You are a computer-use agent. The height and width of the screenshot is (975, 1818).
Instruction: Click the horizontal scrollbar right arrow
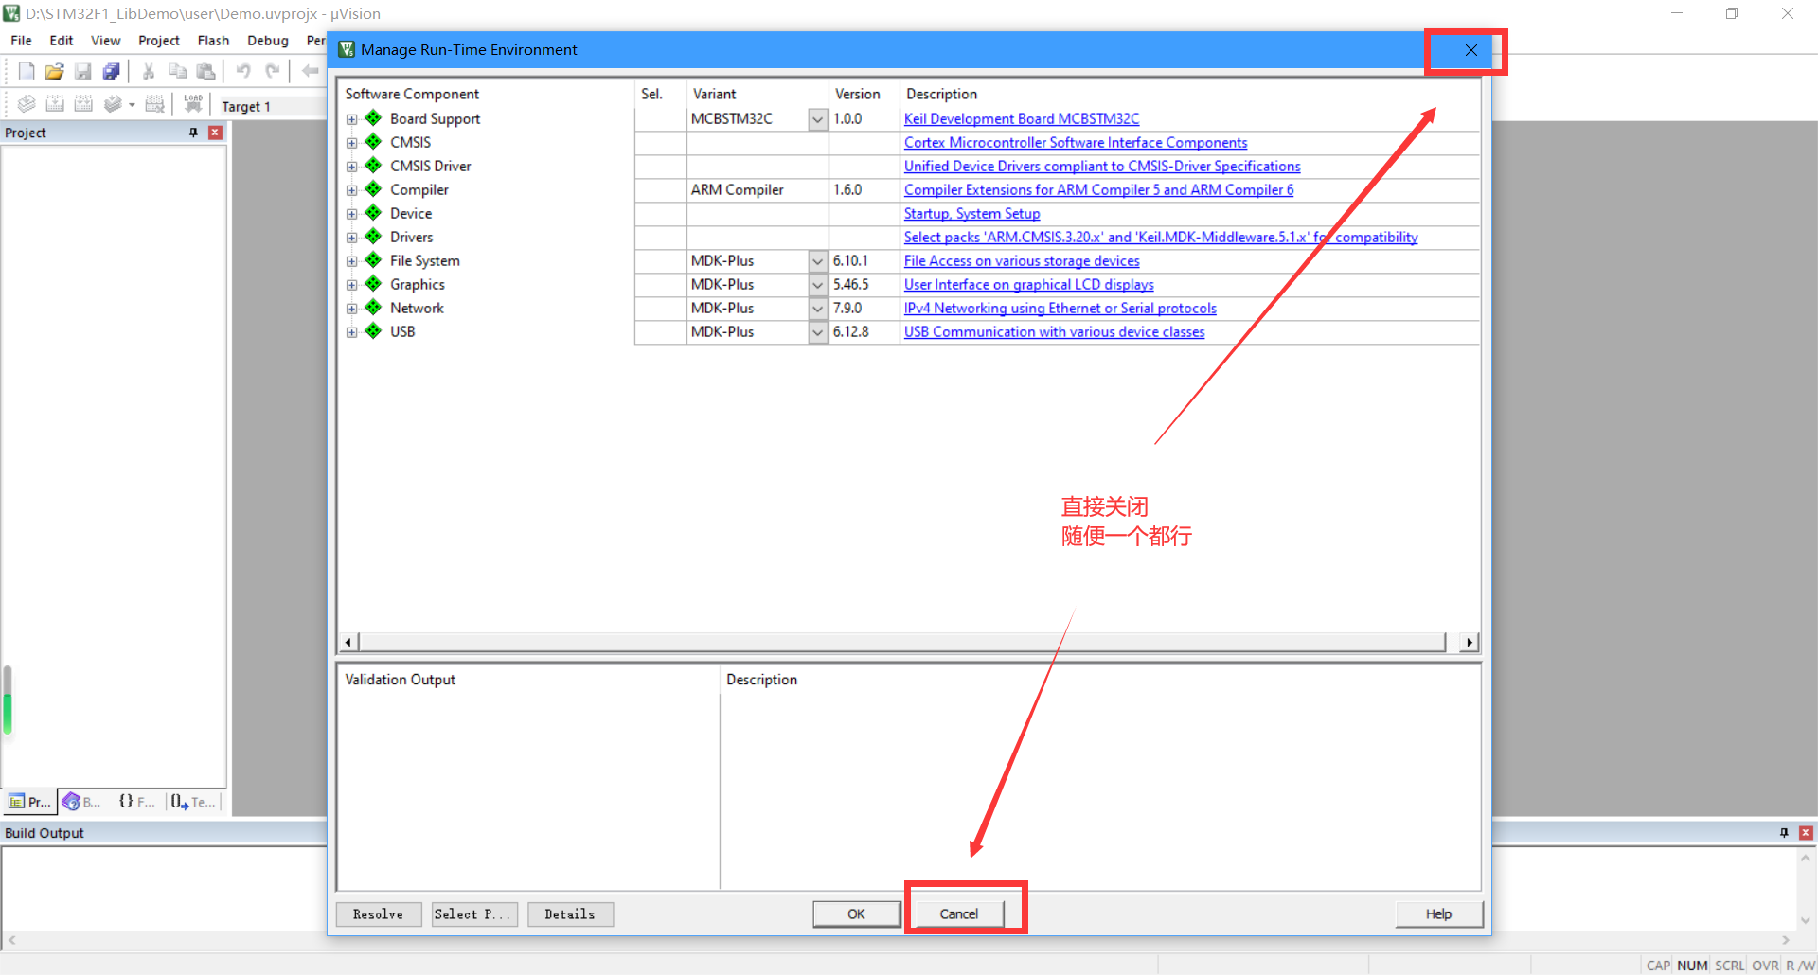click(1470, 643)
